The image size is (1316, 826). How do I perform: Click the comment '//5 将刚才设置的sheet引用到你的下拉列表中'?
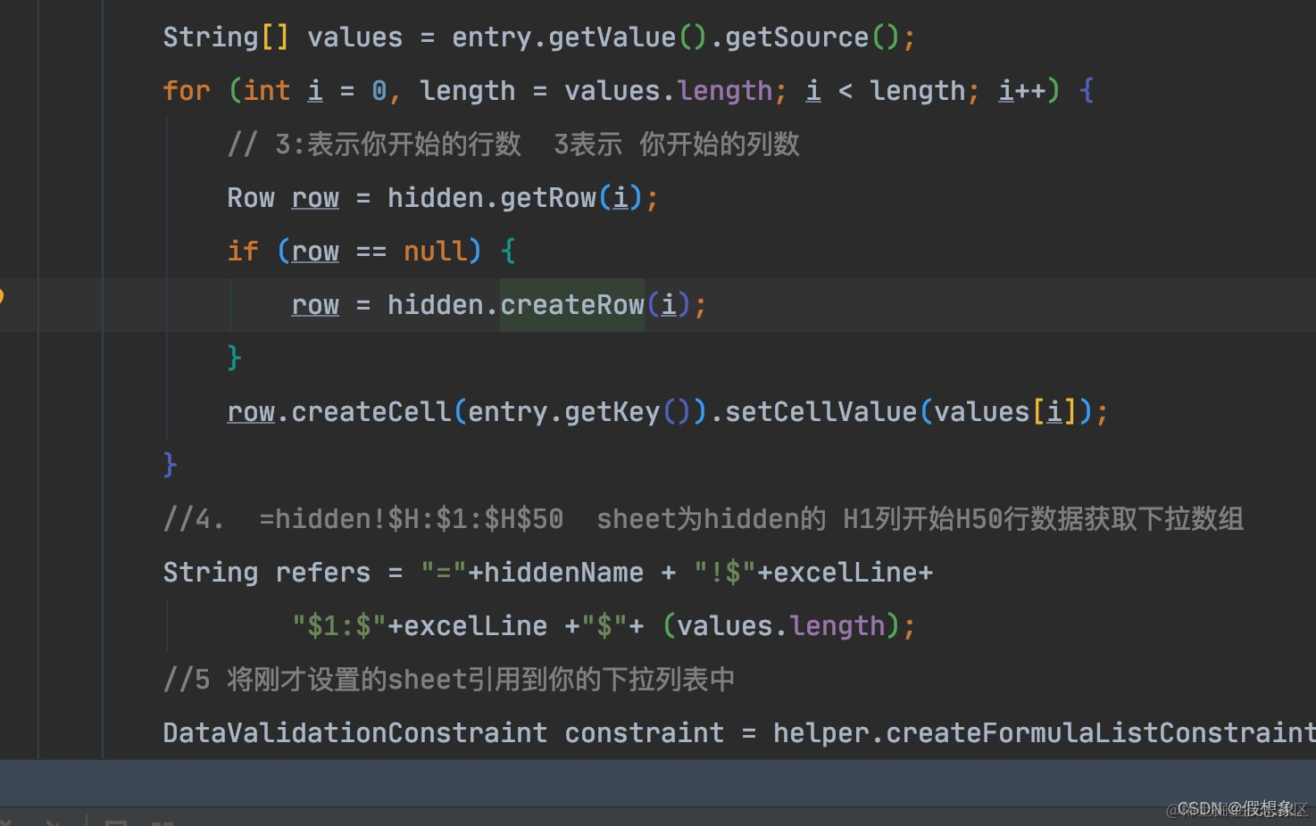[x=449, y=680]
